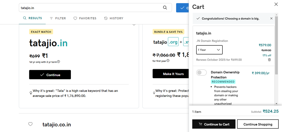Image resolution: width=282 pixels, height=132 pixels.
Task: Close the Cart panel with X icon
Action: [x=276, y=4]
